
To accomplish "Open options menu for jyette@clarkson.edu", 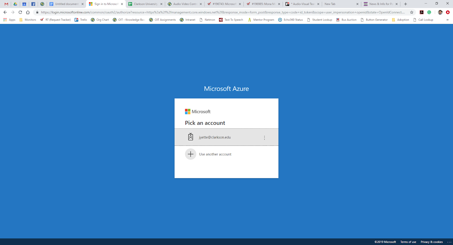I will pyautogui.click(x=264, y=138).
